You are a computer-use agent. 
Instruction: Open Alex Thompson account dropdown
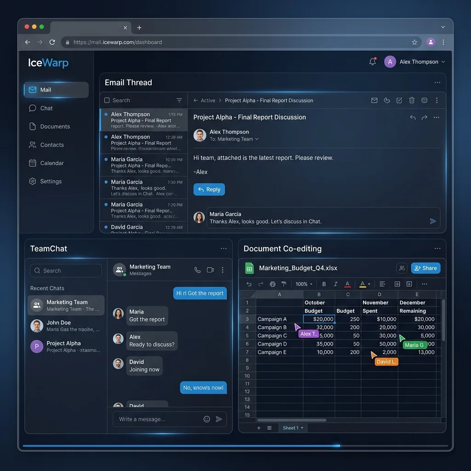[x=414, y=62]
